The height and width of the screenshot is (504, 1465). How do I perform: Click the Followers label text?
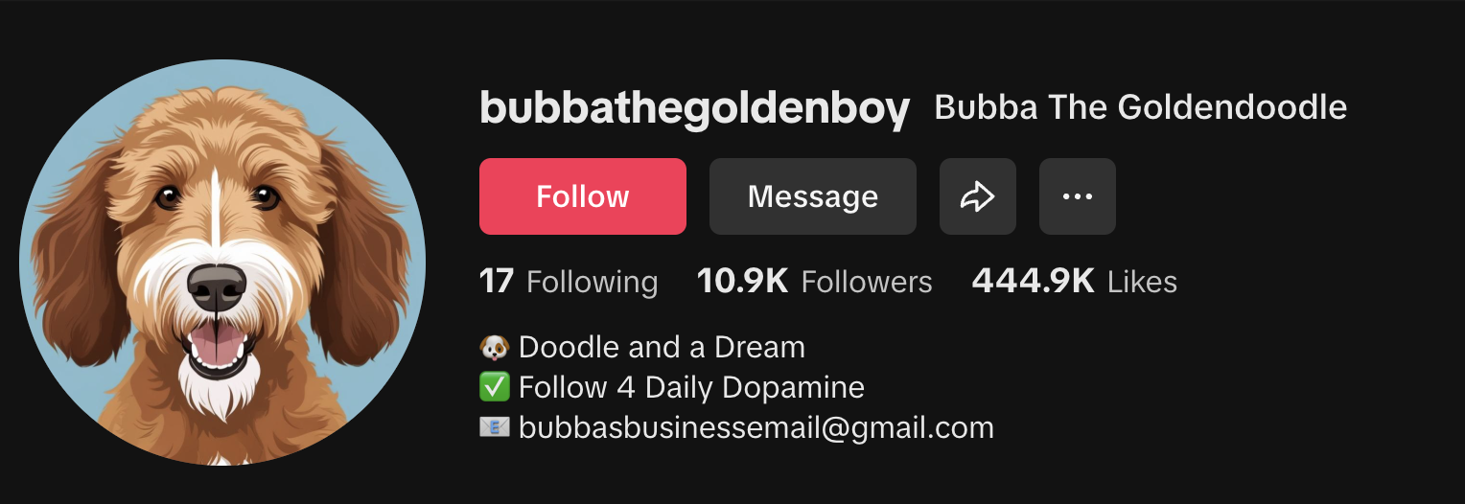[x=867, y=282]
